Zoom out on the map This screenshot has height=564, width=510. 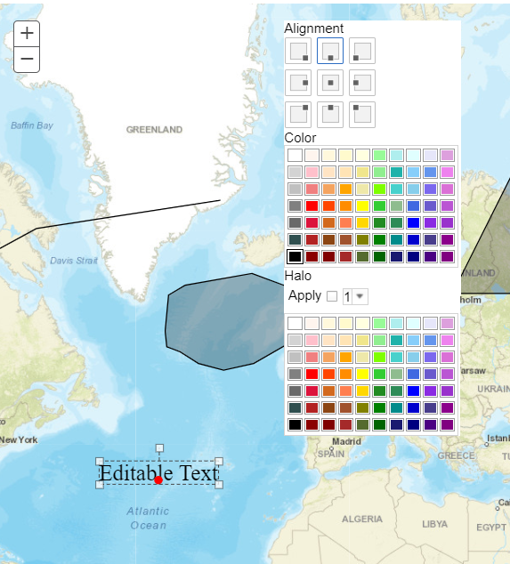pos(27,60)
